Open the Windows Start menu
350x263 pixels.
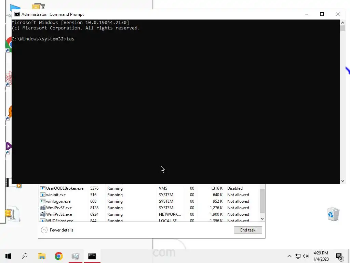(x=8, y=256)
